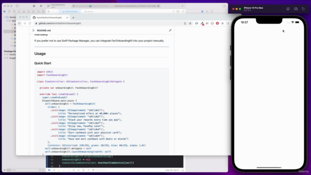Open the Xcode project navigator folder icon
311x175 pixels.
point(4,12)
